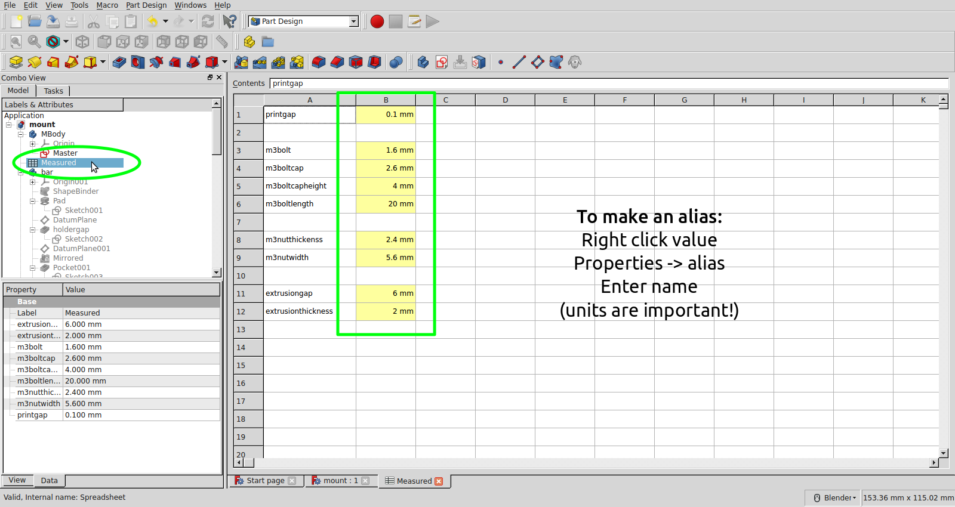
Task: Click the Fillet tool icon
Action: pos(319,62)
